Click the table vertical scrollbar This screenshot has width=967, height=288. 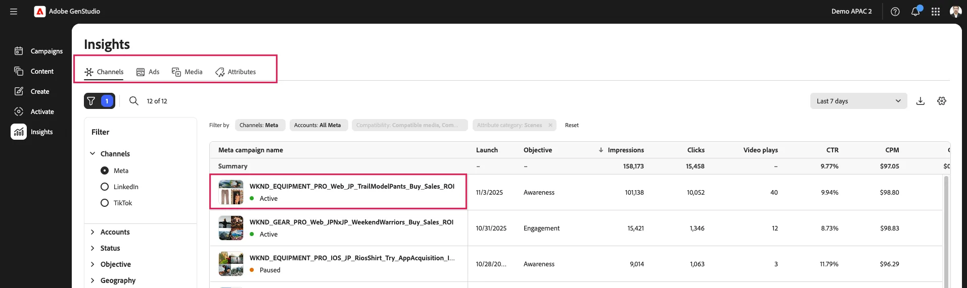point(946,231)
